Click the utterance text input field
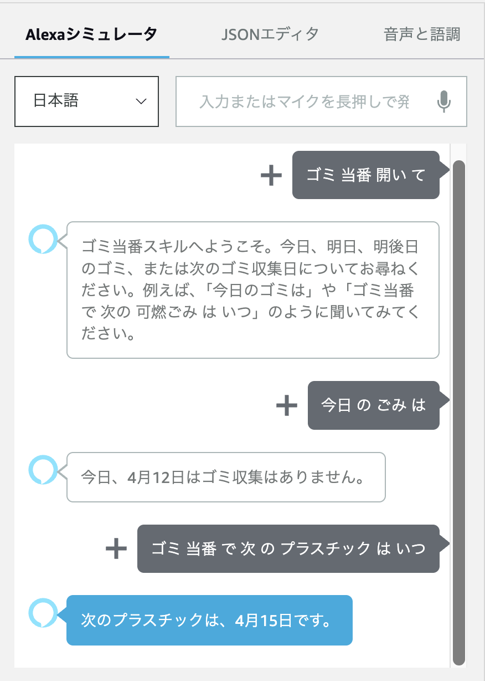This screenshot has height=681, width=485. [305, 101]
